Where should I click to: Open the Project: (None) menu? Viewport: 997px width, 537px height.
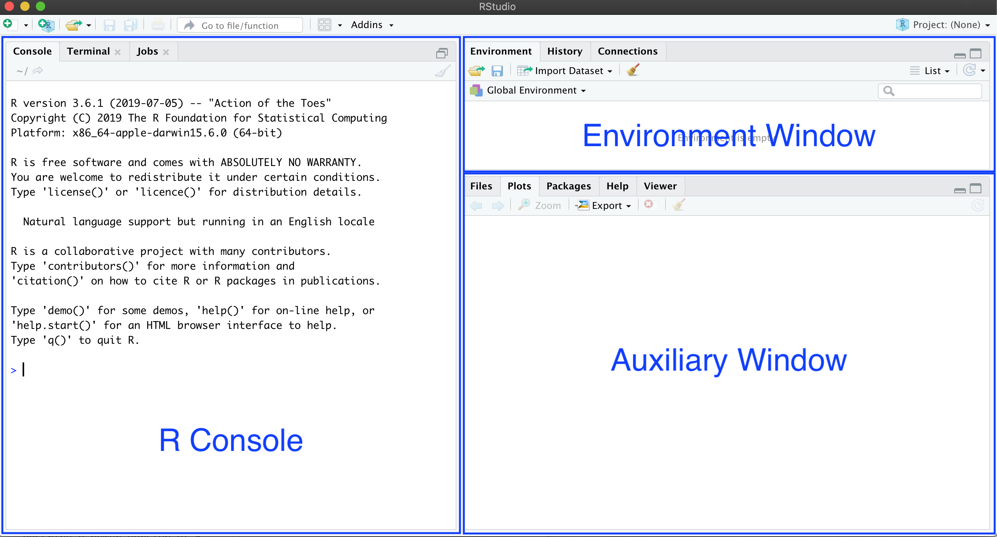click(942, 25)
